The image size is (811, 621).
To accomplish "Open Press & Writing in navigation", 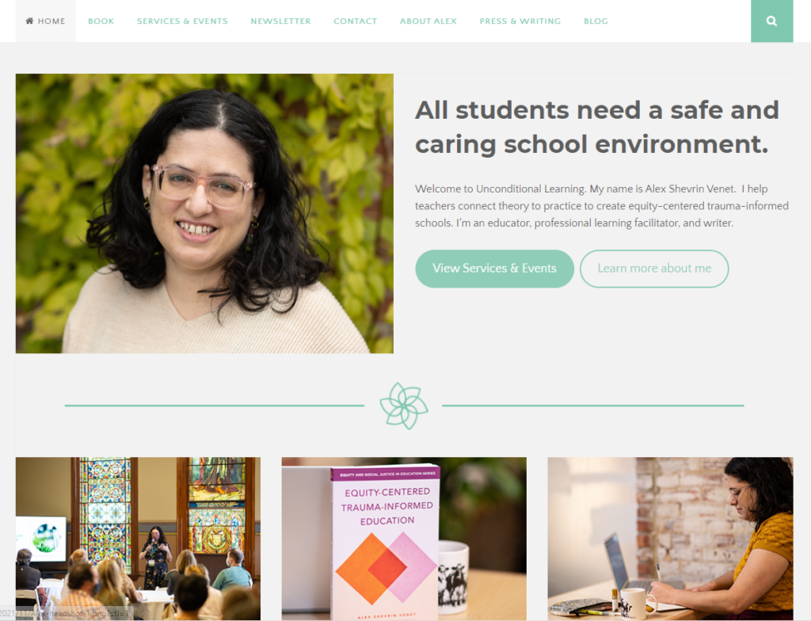I will click(x=520, y=21).
